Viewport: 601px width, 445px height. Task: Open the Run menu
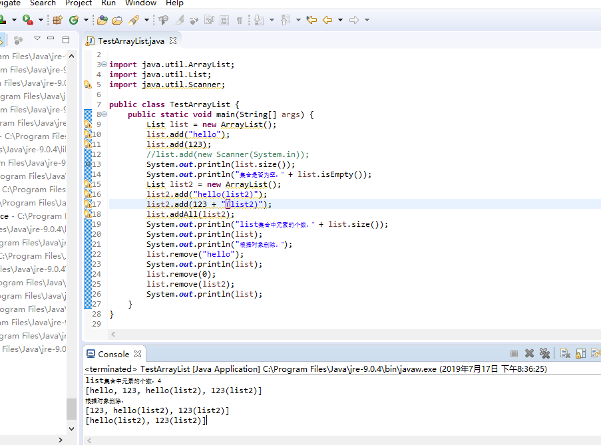[x=108, y=3]
